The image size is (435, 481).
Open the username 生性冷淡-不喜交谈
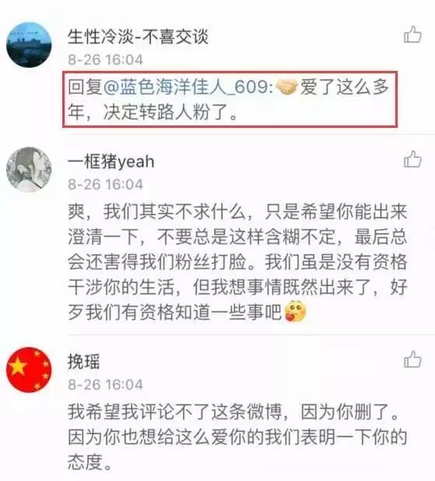coord(138,37)
